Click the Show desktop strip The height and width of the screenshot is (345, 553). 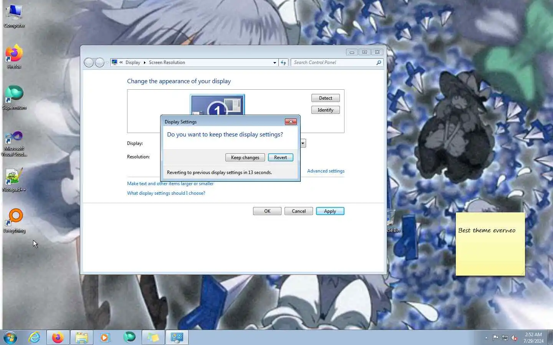tap(550, 338)
